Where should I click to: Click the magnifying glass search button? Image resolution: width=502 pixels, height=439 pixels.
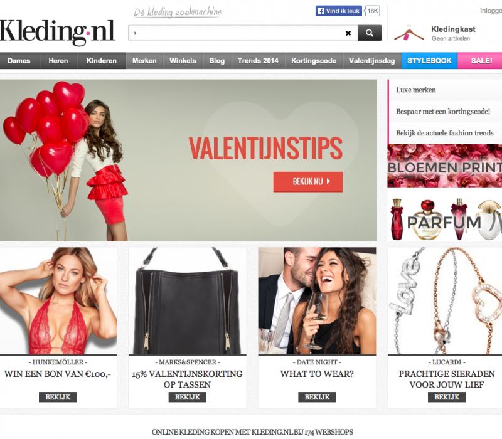pos(370,33)
